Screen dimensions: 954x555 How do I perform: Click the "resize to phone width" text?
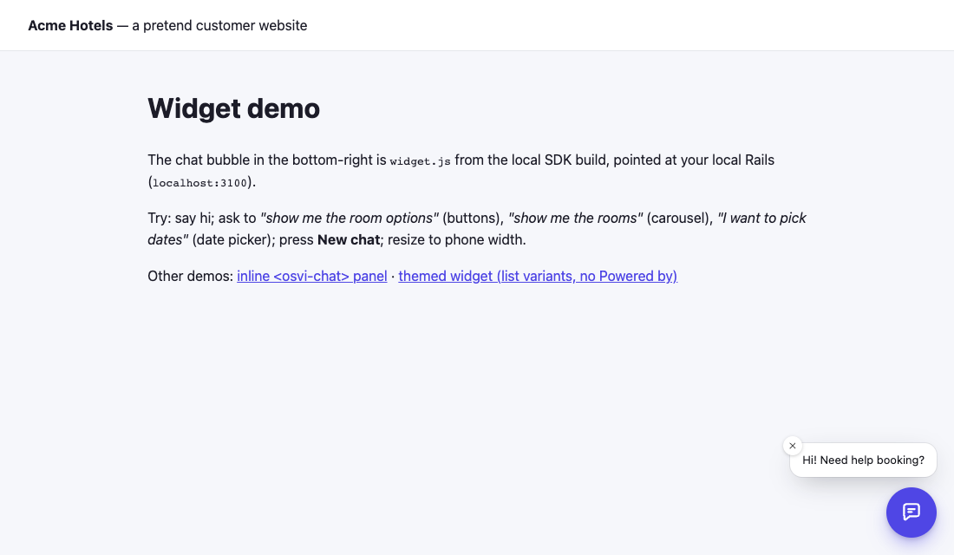(456, 239)
